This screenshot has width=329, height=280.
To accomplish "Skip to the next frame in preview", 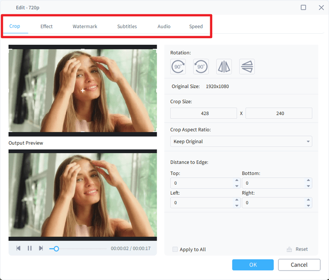I will pyautogui.click(x=41, y=248).
